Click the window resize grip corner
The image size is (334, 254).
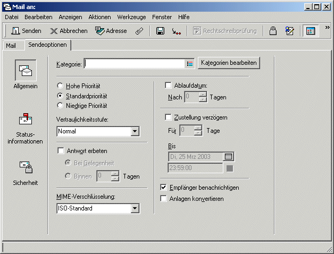[329, 249]
